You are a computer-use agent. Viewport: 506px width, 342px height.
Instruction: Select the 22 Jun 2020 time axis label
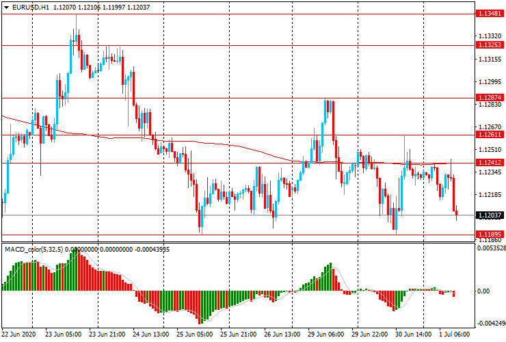pyautogui.click(x=18, y=334)
